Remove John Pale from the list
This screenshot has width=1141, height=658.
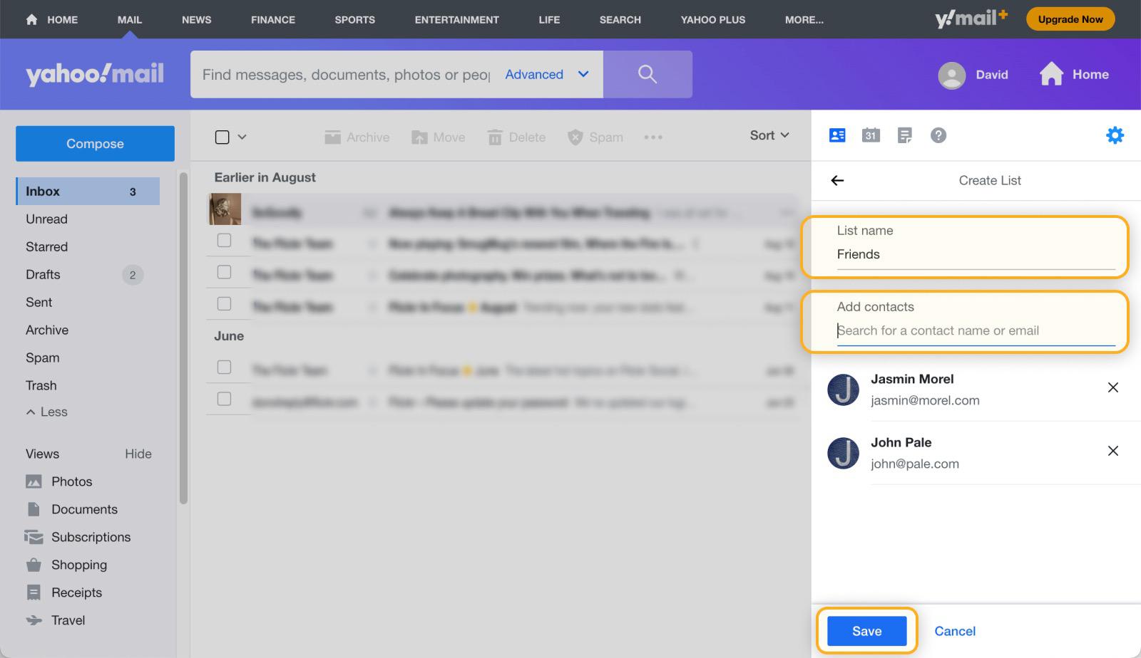(x=1112, y=451)
